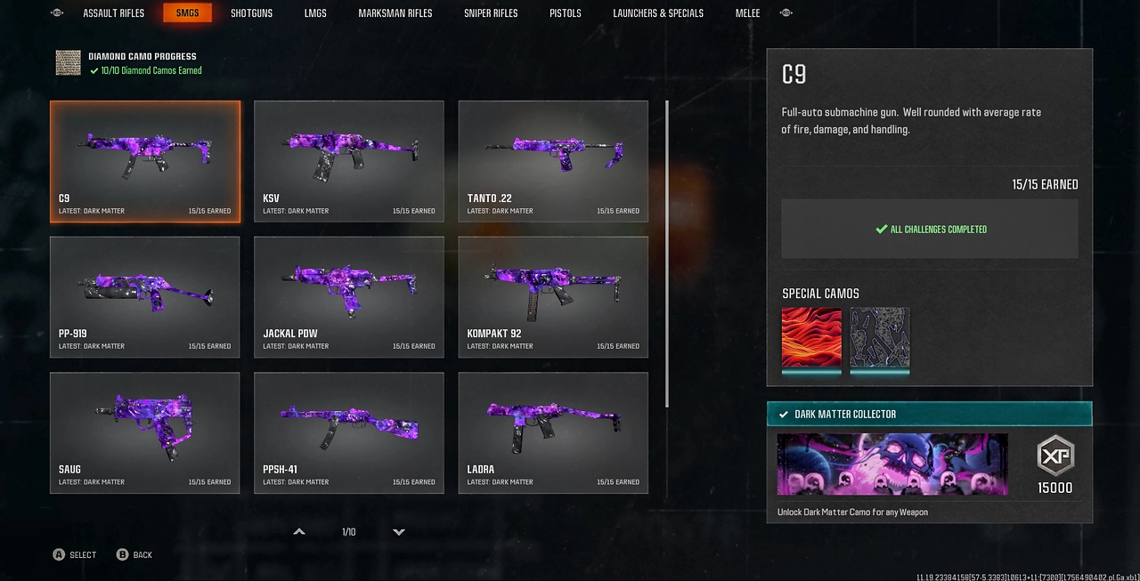Go to next page with down chevron
The width and height of the screenshot is (1140, 581).
click(399, 532)
